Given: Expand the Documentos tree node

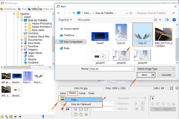Looking at the screenshot, I should (22, 40).
